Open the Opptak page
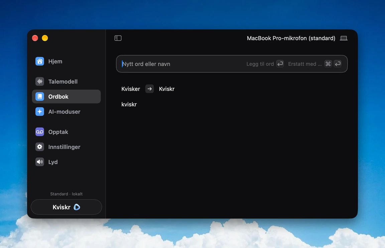This screenshot has width=385, height=248. coord(66,132)
